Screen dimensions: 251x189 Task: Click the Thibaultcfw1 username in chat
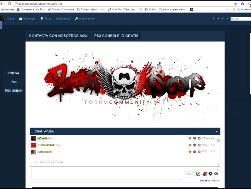click(x=47, y=145)
